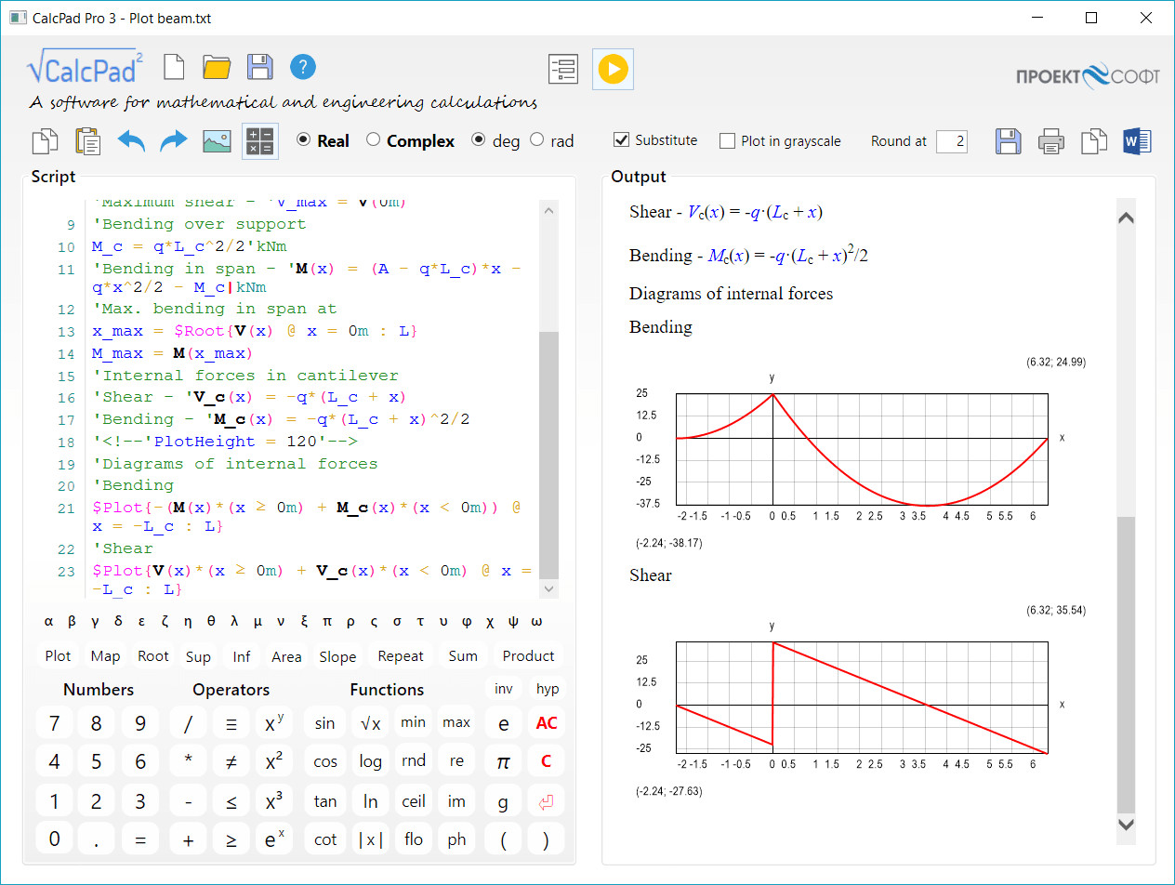Click the red AC clear-all key
The image size is (1175, 885).
[x=546, y=722]
